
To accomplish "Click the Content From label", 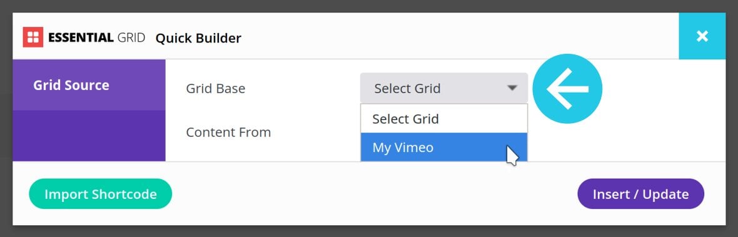I will [228, 132].
